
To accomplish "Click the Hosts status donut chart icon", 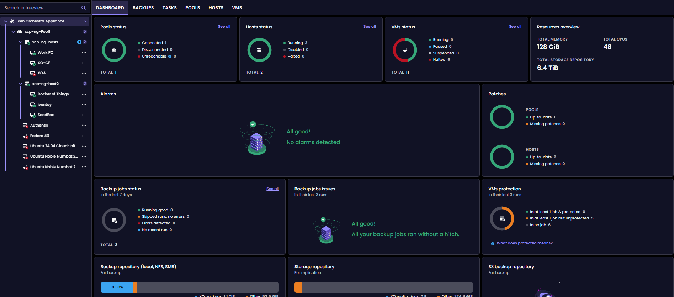I will point(259,50).
